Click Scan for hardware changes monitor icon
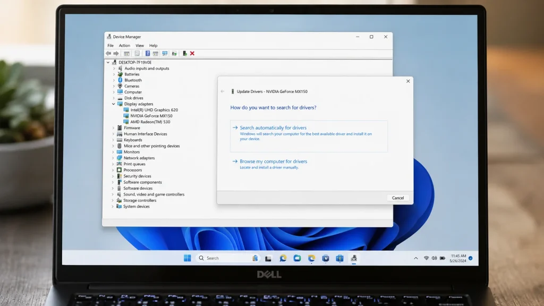544x306 pixels. (x=165, y=54)
